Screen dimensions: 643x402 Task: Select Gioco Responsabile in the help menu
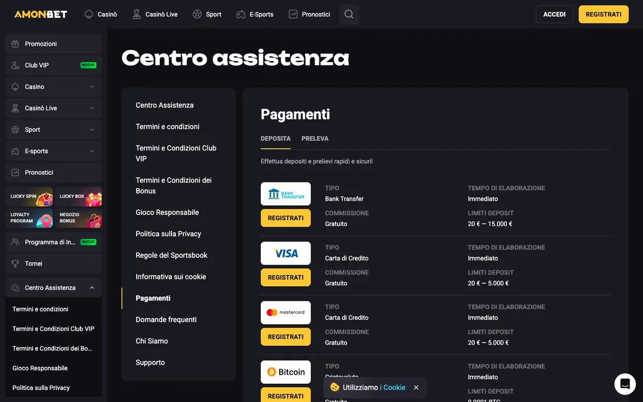coord(167,212)
